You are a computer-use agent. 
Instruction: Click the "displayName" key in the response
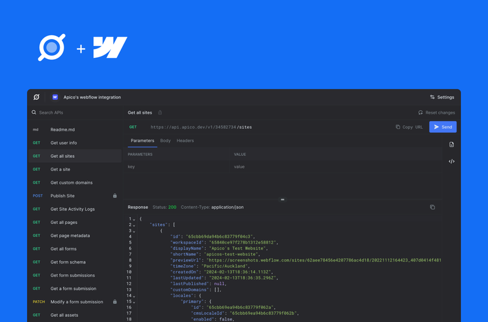pyautogui.click(x=187, y=248)
